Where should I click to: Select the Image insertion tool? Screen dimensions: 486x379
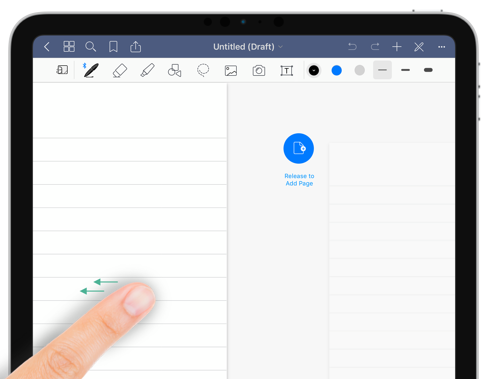click(x=230, y=70)
